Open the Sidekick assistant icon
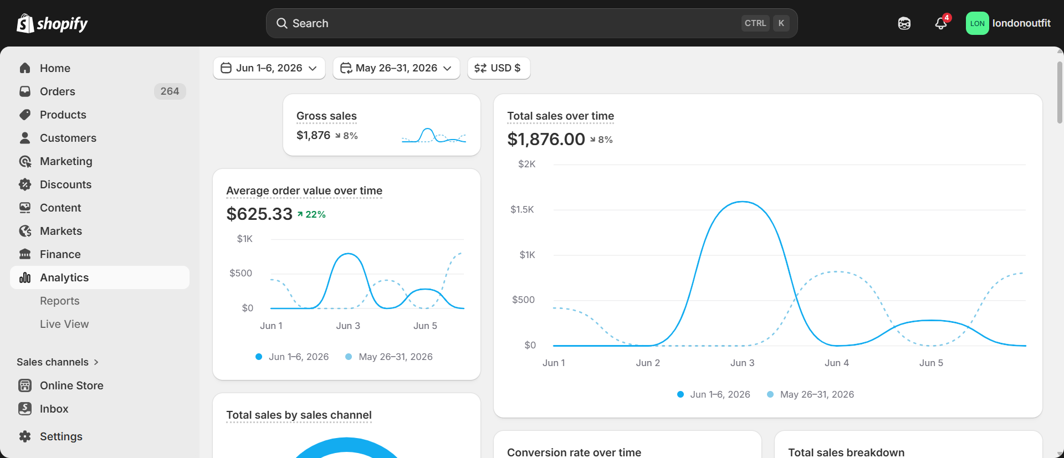The image size is (1064, 458). click(x=904, y=23)
